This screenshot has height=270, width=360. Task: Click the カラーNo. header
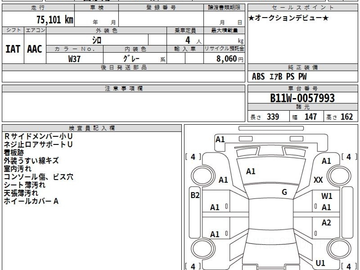point(75,49)
